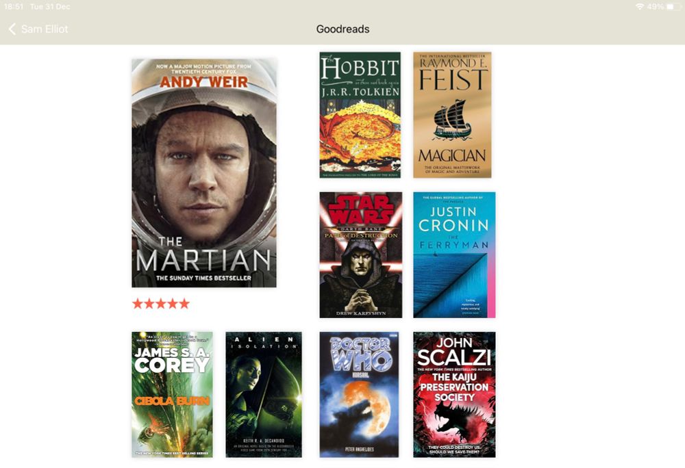Open The Martian book cover
The image size is (685, 468).
[204, 173]
